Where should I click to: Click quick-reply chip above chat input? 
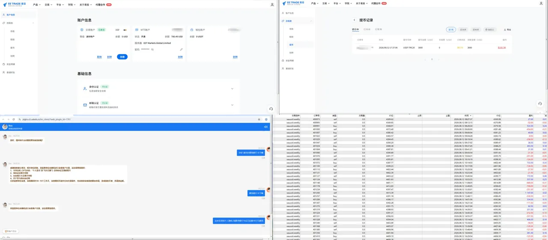[x=11, y=231]
